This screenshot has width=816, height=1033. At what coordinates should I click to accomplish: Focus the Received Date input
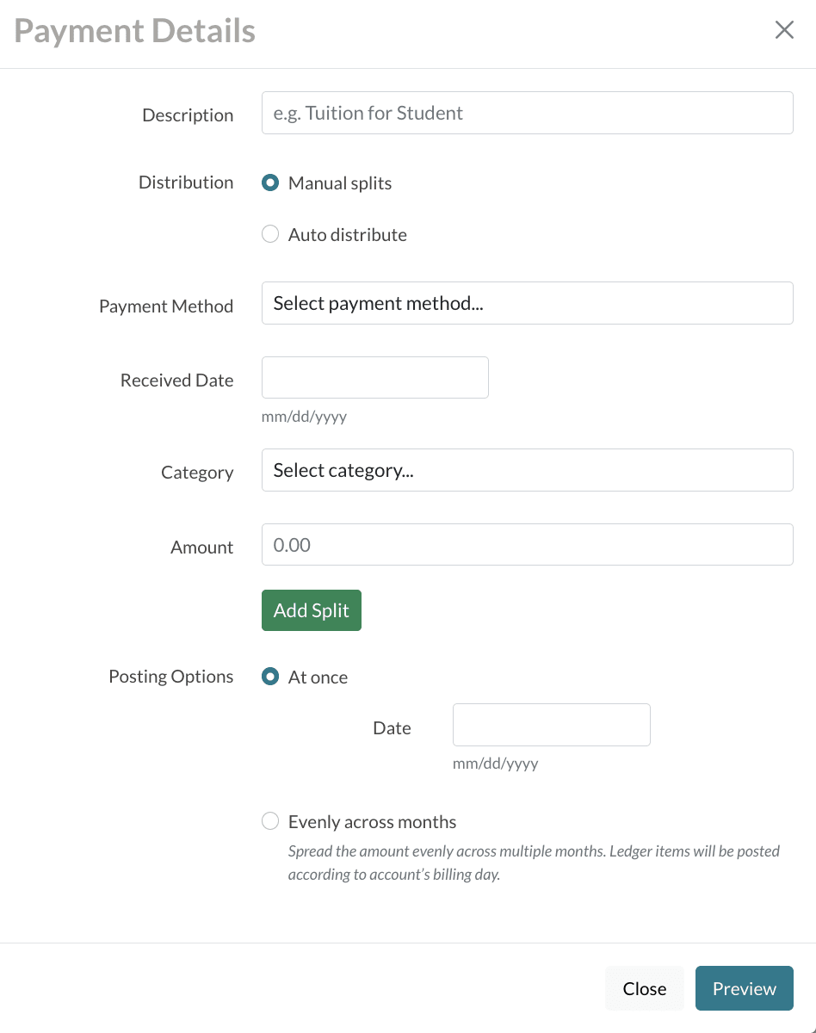pyautogui.click(x=374, y=378)
